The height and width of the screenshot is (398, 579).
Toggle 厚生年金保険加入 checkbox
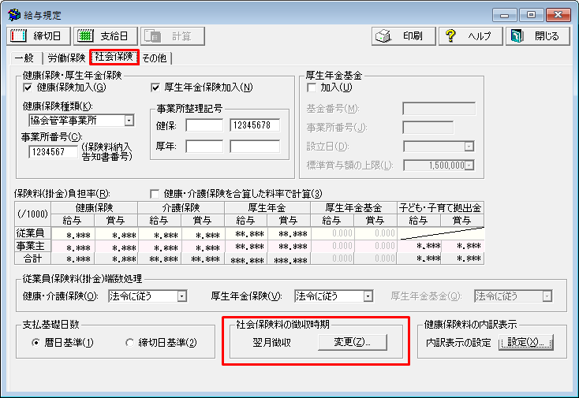tap(155, 87)
